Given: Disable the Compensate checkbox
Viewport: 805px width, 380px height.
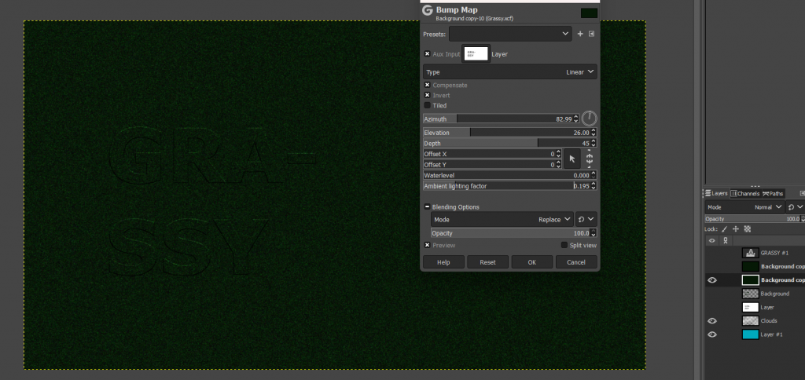Looking at the screenshot, I should (x=427, y=85).
